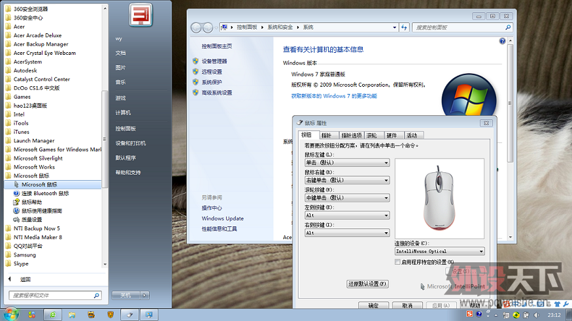This screenshot has height=321, width=572.
Task: Click the clock showing 23:12
Action: [x=554, y=315]
